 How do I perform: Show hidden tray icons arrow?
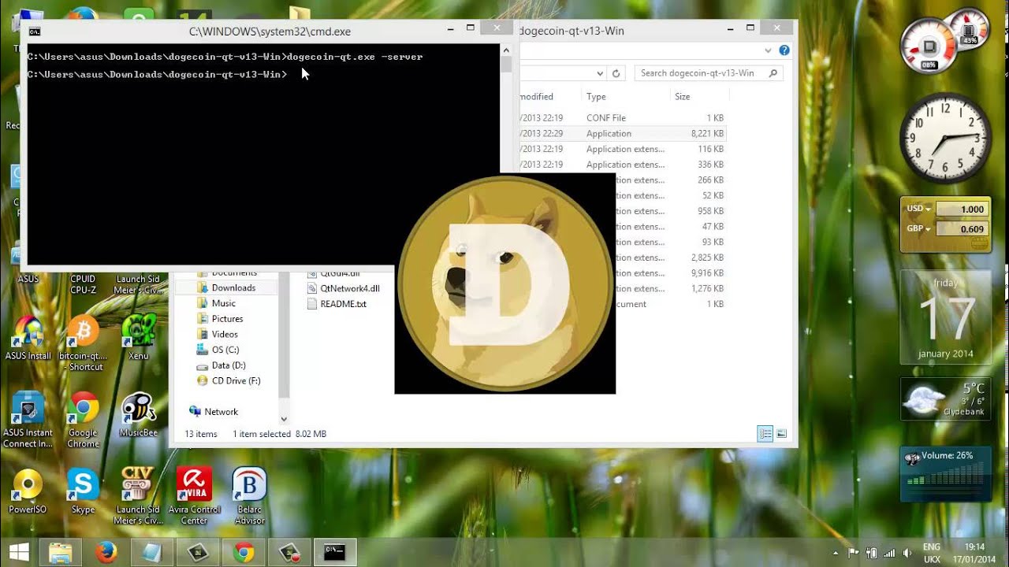pos(836,553)
